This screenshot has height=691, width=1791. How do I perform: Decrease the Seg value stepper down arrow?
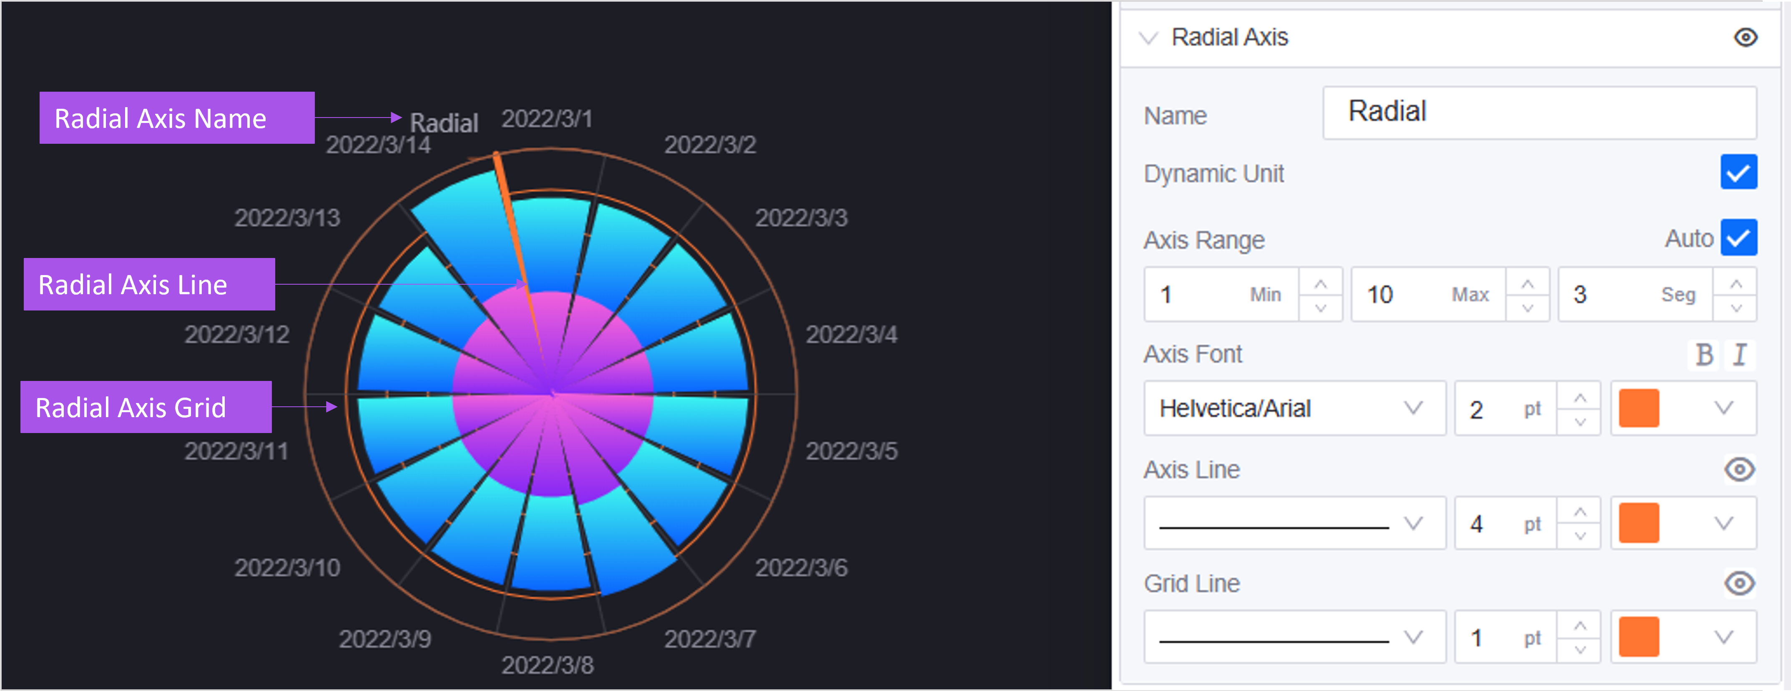click(1736, 307)
